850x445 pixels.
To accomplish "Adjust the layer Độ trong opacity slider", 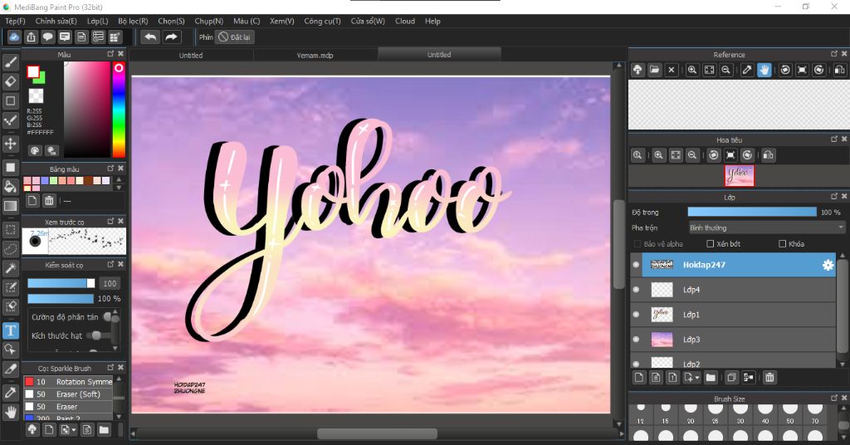I will tap(752, 212).
